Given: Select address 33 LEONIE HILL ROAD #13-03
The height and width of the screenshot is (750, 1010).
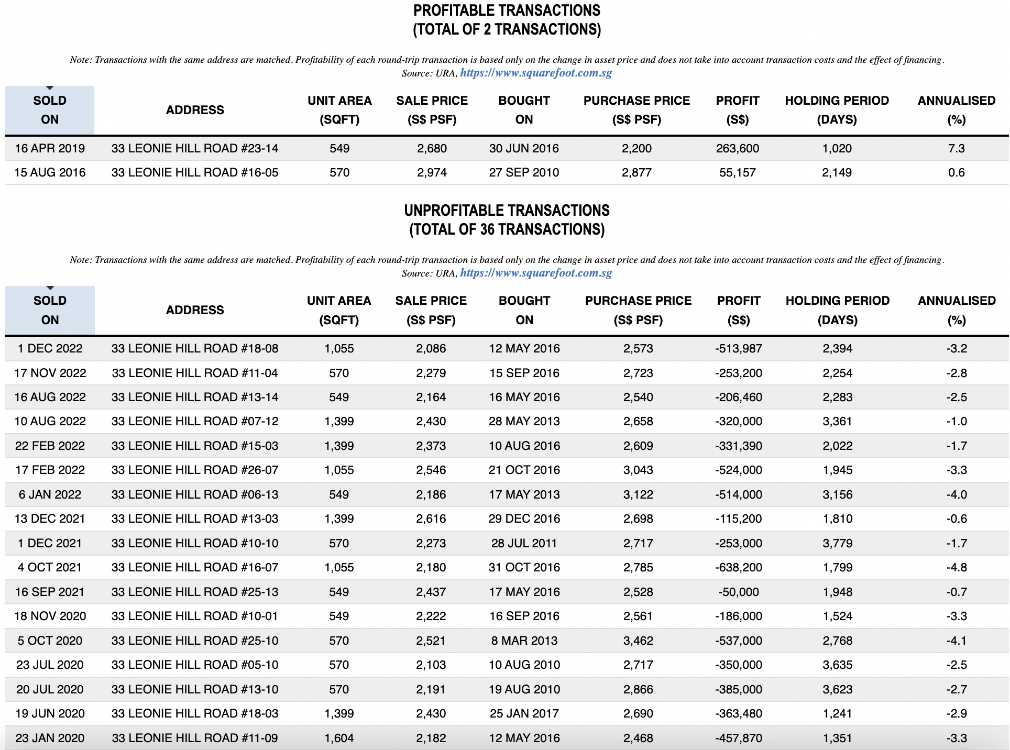Looking at the screenshot, I should point(195,519).
